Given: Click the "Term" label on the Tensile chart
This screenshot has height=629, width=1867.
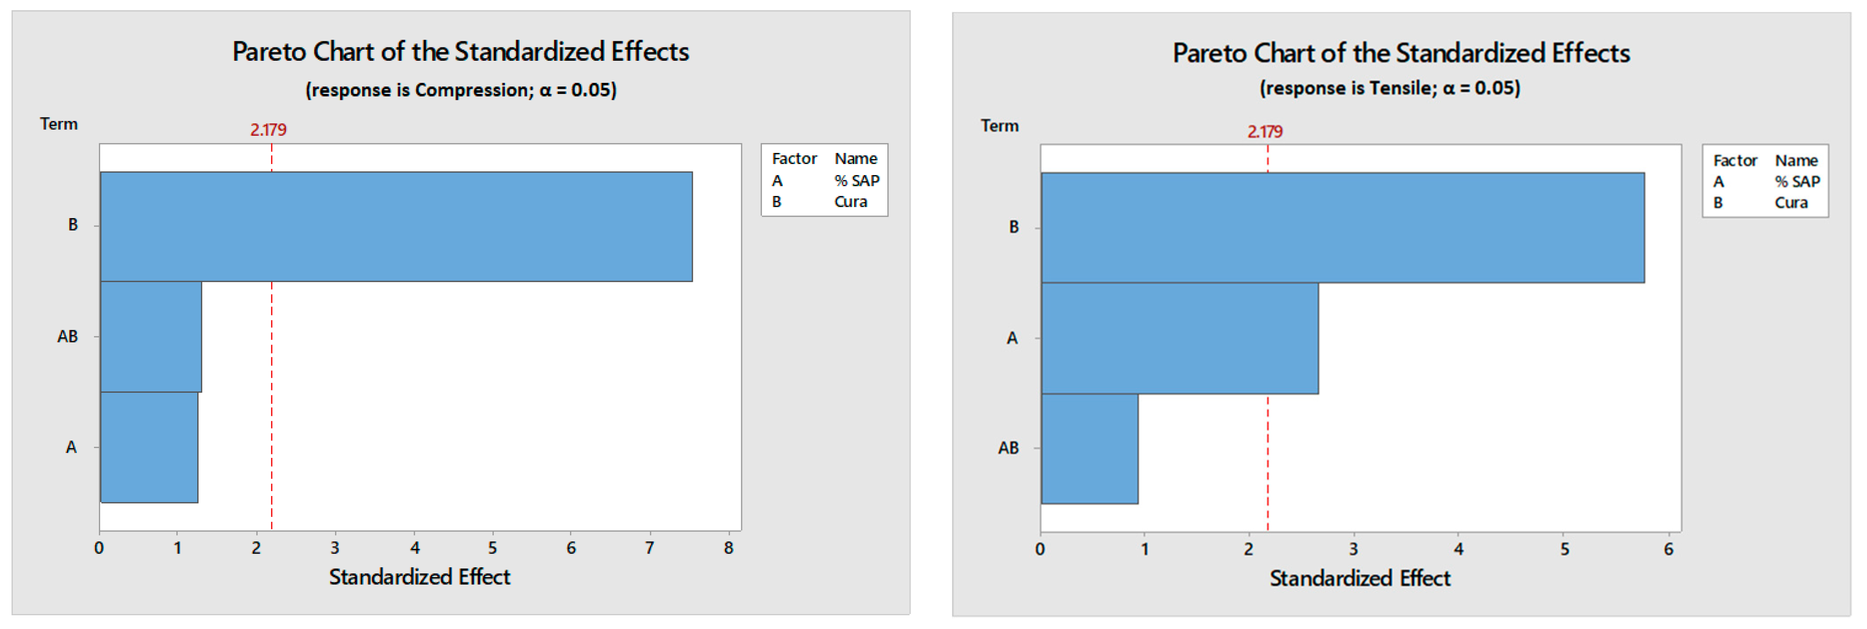Looking at the screenshot, I should [1000, 126].
